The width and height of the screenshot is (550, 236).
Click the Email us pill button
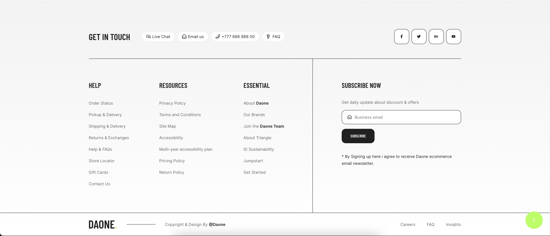[x=193, y=37]
